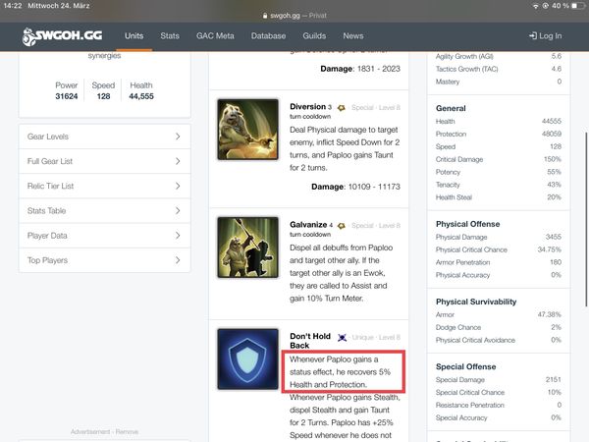Click the General stats heading
The image size is (589, 442).
pos(451,108)
